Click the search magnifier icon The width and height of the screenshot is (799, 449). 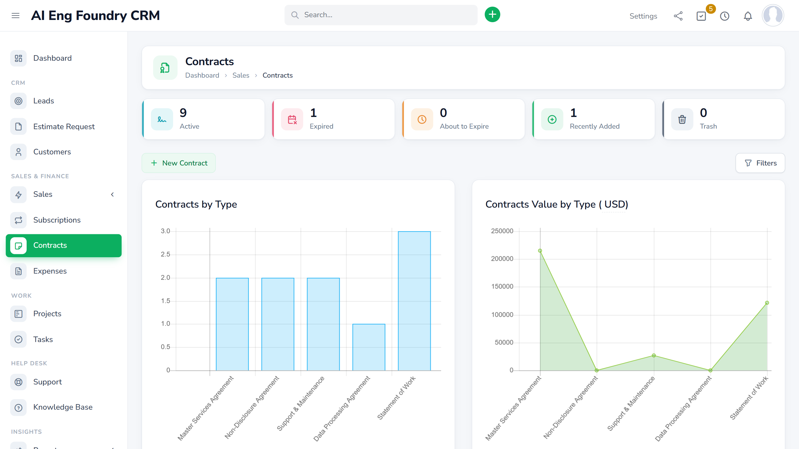[295, 15]
